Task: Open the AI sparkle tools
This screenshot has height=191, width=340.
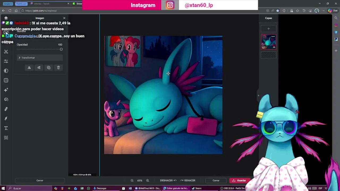Action: click(x=6, y=90)
